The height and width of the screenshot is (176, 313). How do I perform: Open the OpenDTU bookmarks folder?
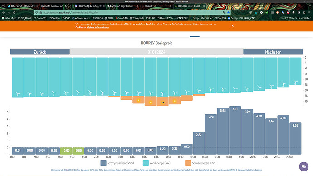coord(40,18)
